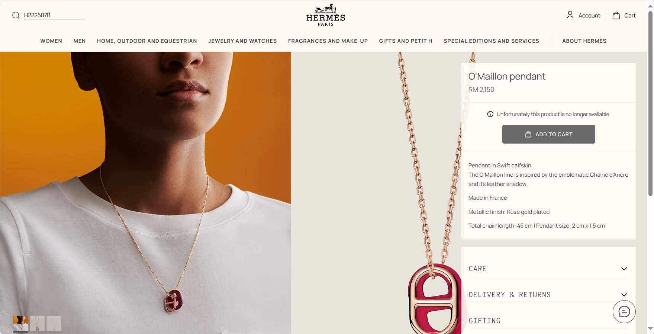Go to About Hermès

tap(584, 41)
